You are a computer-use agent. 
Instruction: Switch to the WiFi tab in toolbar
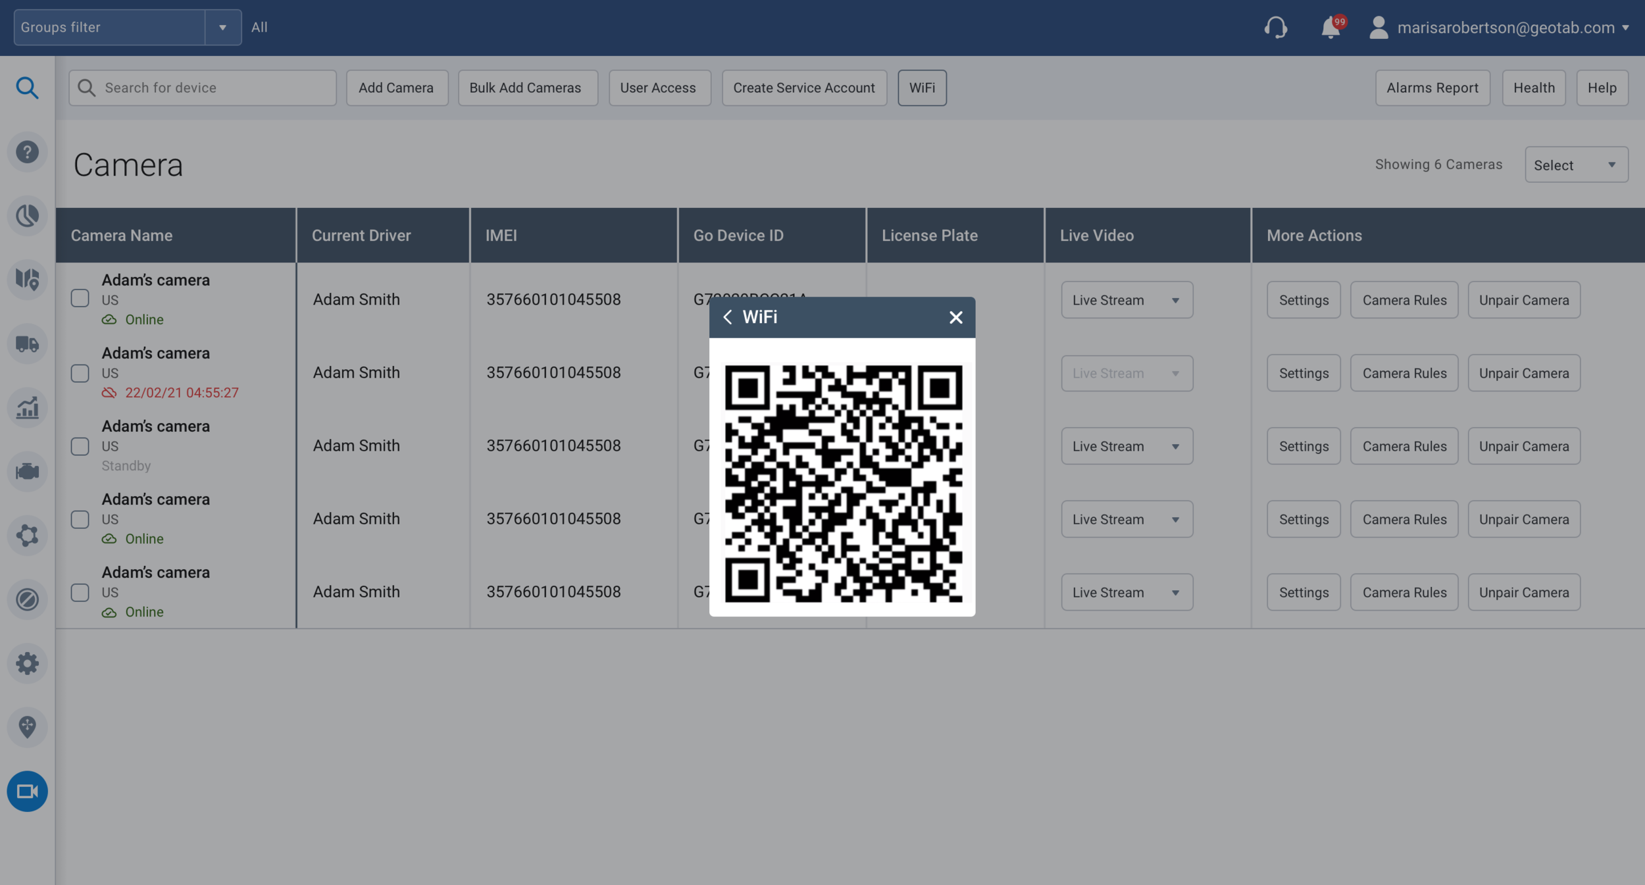click(921, 87)
